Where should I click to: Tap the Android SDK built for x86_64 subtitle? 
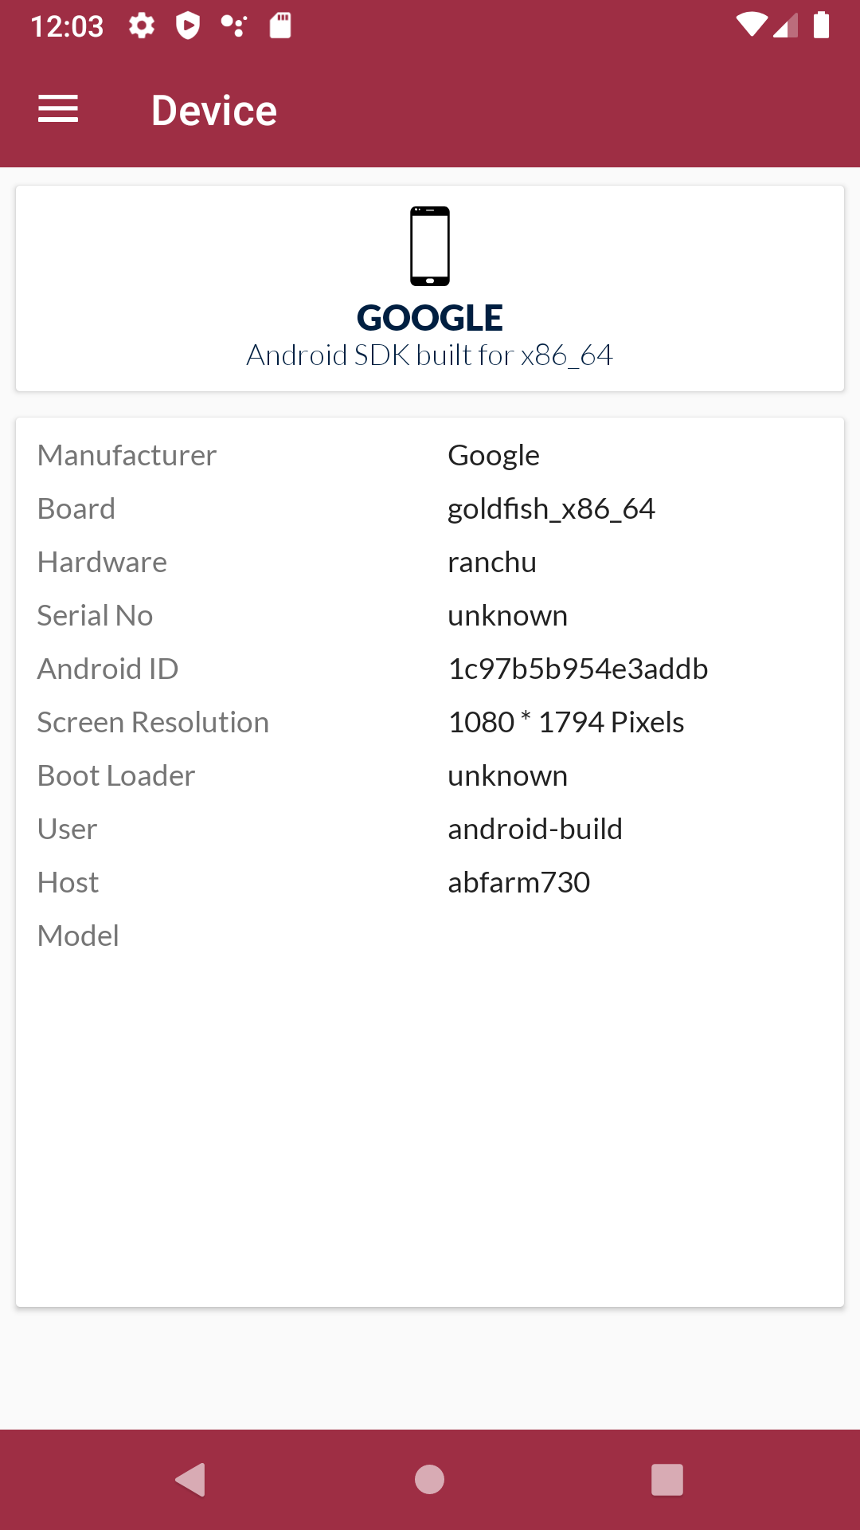pos(430,356)
